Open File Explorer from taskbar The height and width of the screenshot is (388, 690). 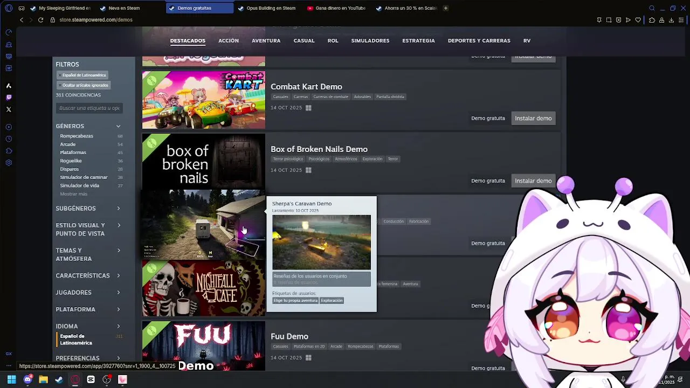43,379
